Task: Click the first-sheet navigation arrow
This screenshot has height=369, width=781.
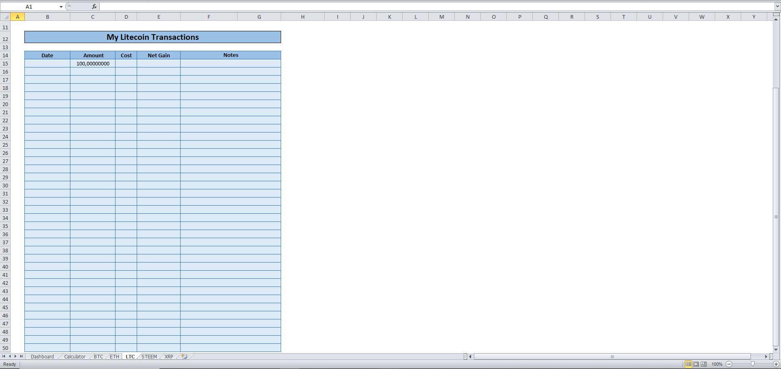Action: point(4,356)
